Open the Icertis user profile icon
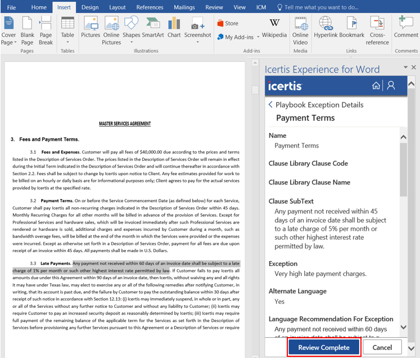The width and height of the screenshot is (420, 358). tap(391, 86)
